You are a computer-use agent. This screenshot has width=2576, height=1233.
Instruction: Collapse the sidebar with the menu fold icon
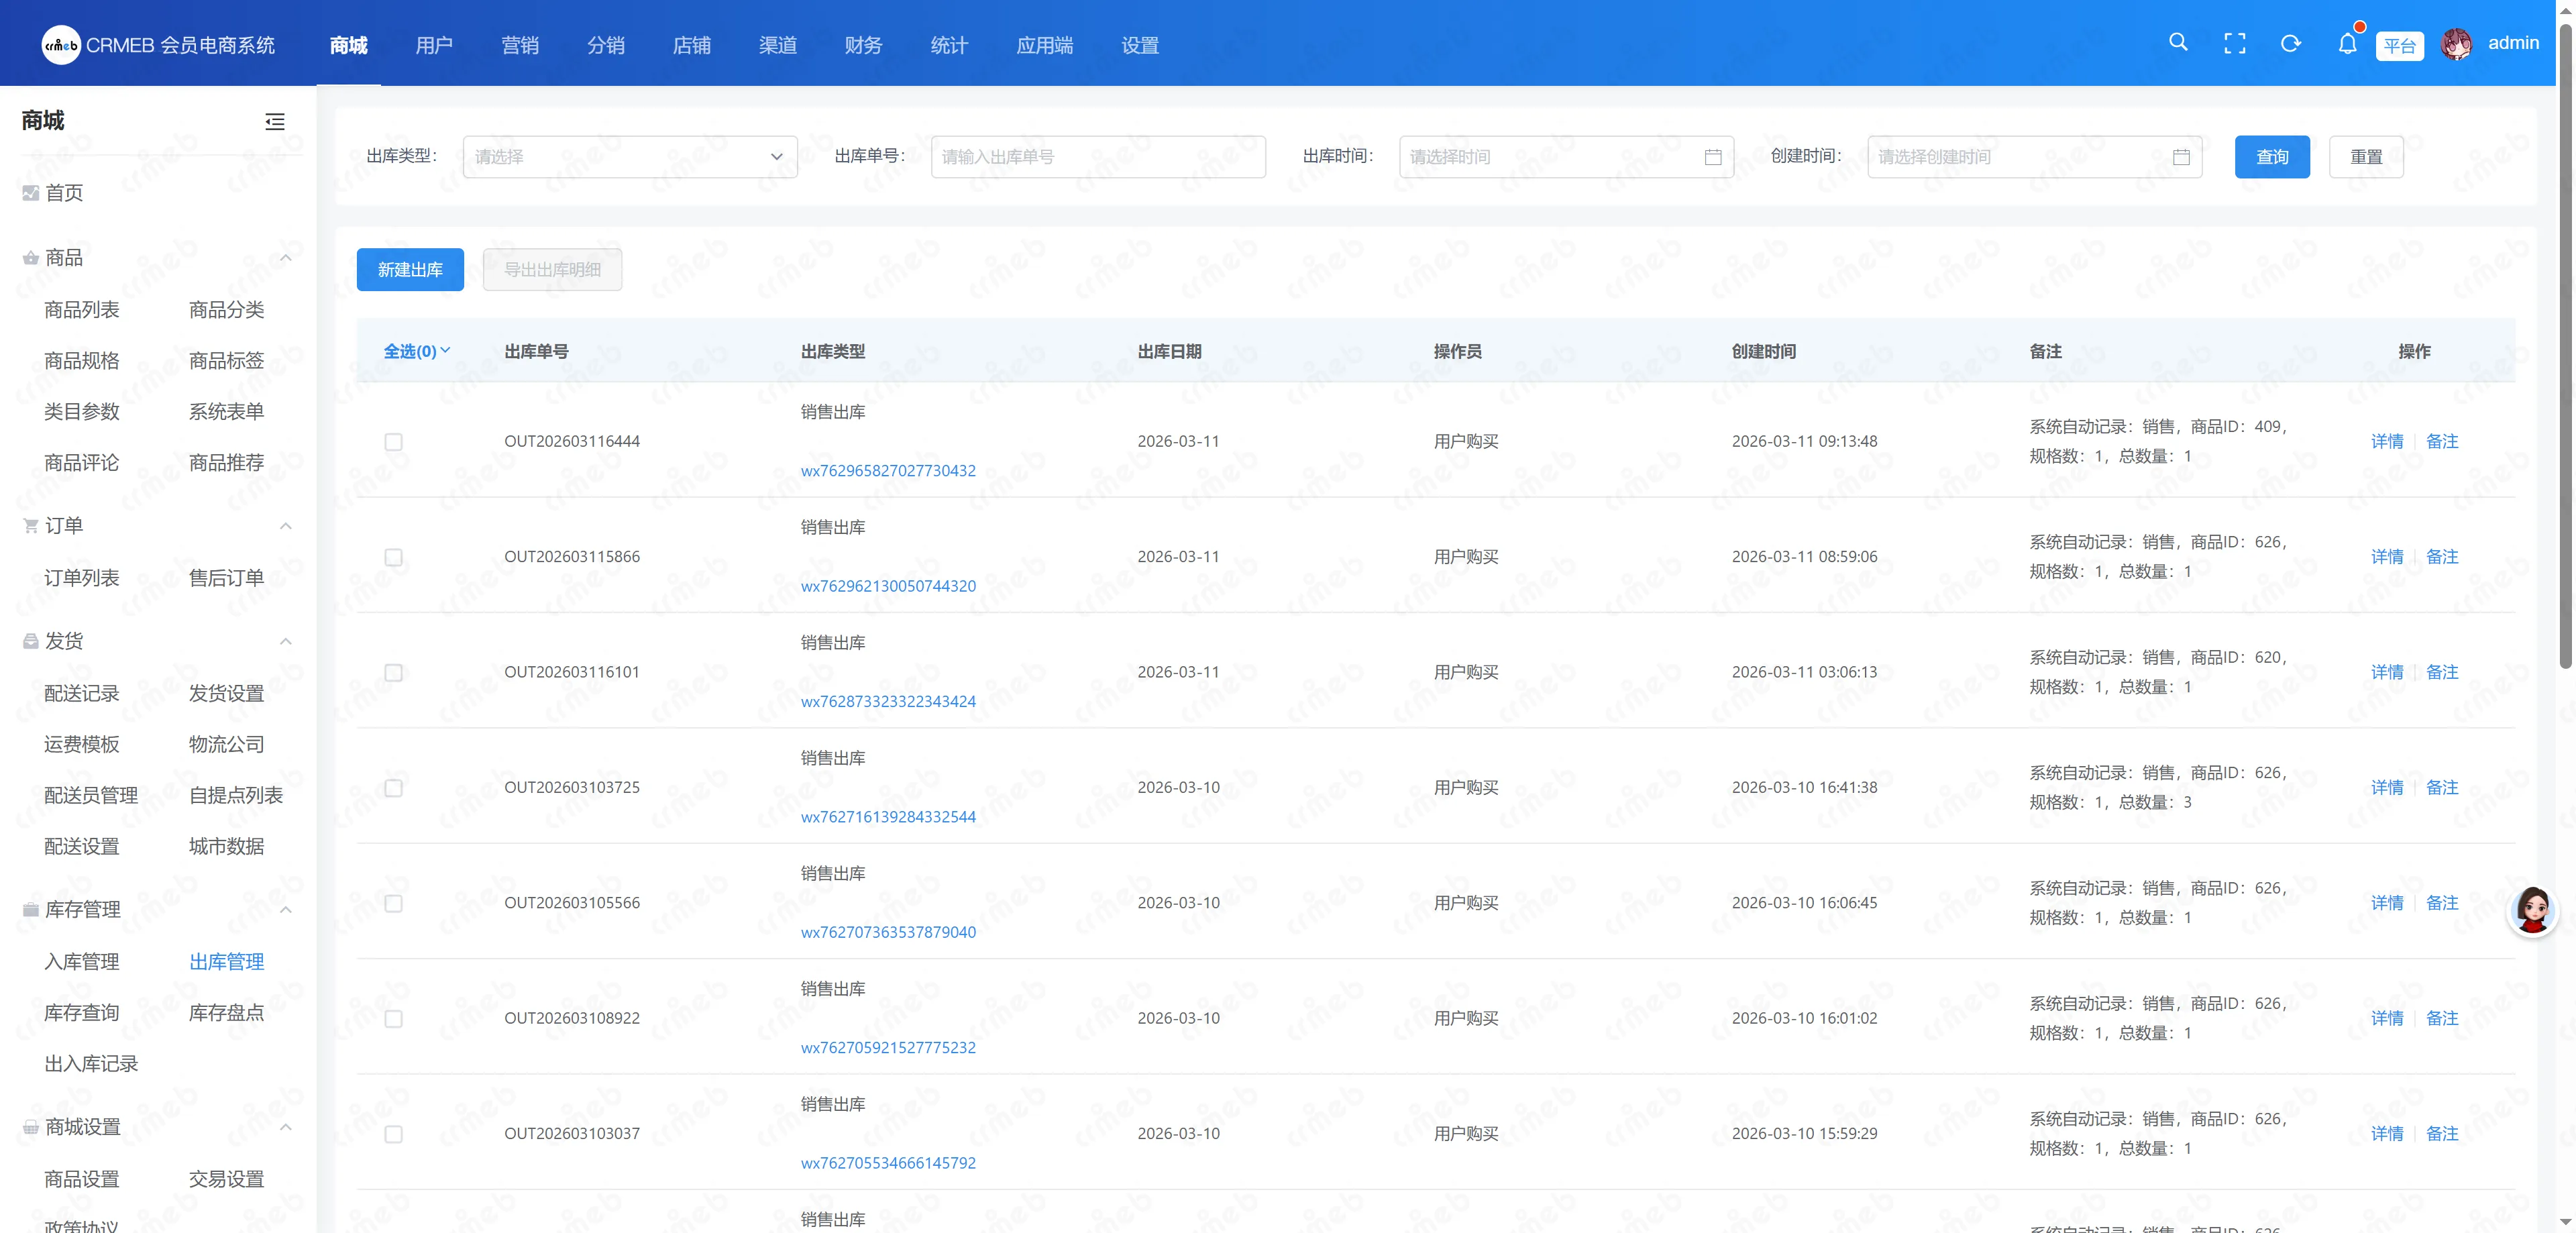click(275, 121)
